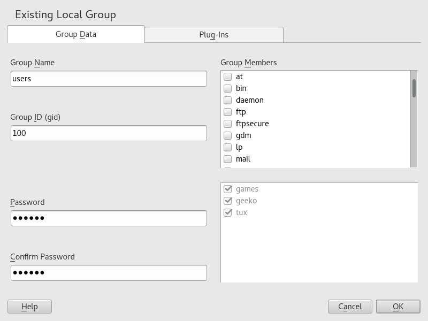Click the checked 'games' checkbox
The image size is (428, 321).
(x=228, y=189)
